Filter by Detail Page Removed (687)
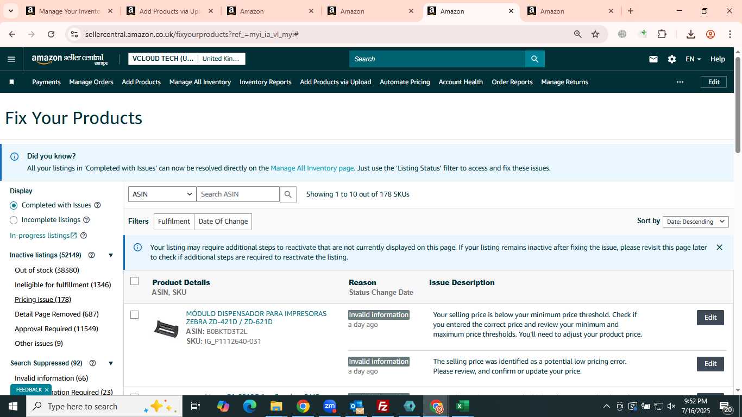Screen dimensions: 742x417 [56, 314]
